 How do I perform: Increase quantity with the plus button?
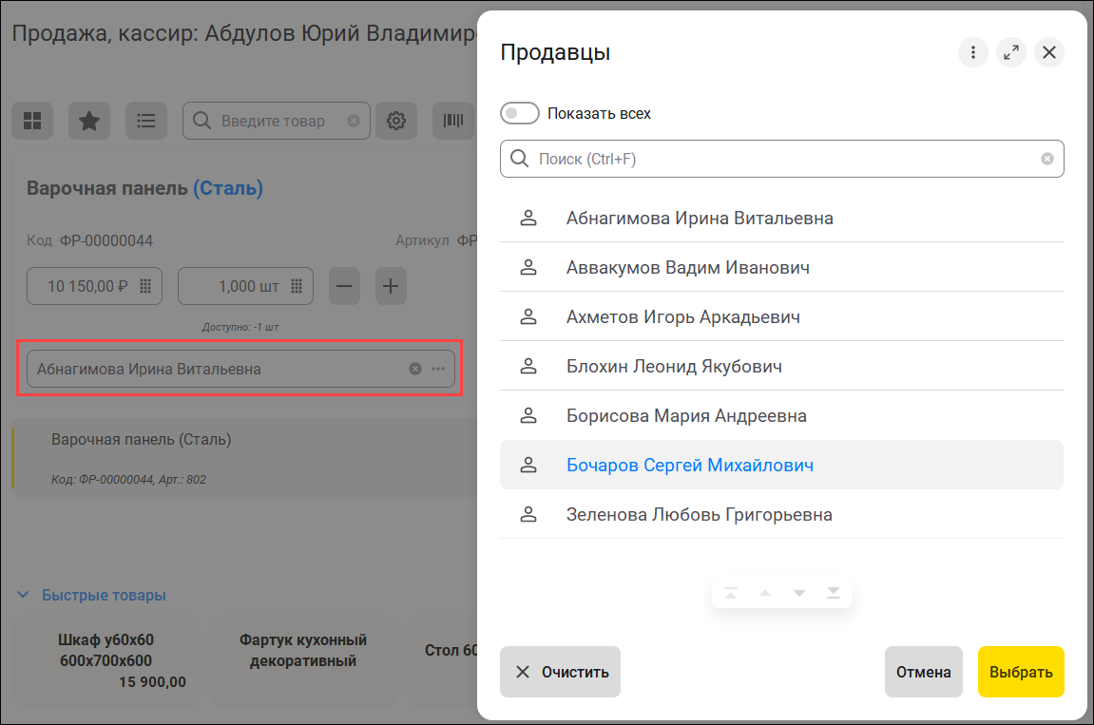tap(392, 286)
